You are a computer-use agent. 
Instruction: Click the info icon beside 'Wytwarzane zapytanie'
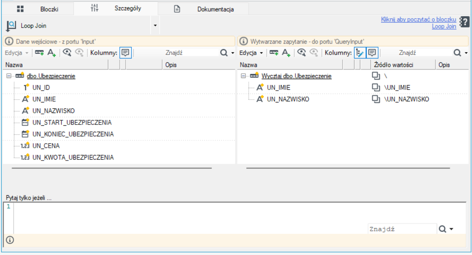(244, 41)
